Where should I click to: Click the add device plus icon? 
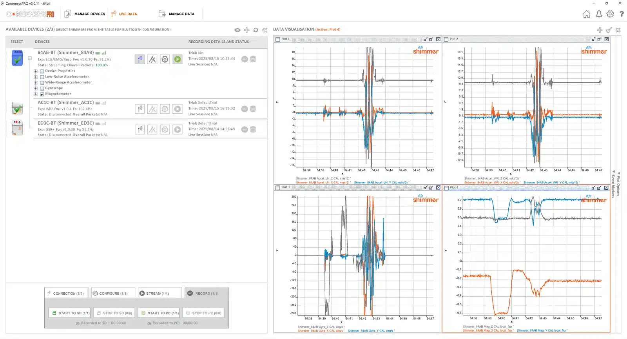[x=246, y=30]
